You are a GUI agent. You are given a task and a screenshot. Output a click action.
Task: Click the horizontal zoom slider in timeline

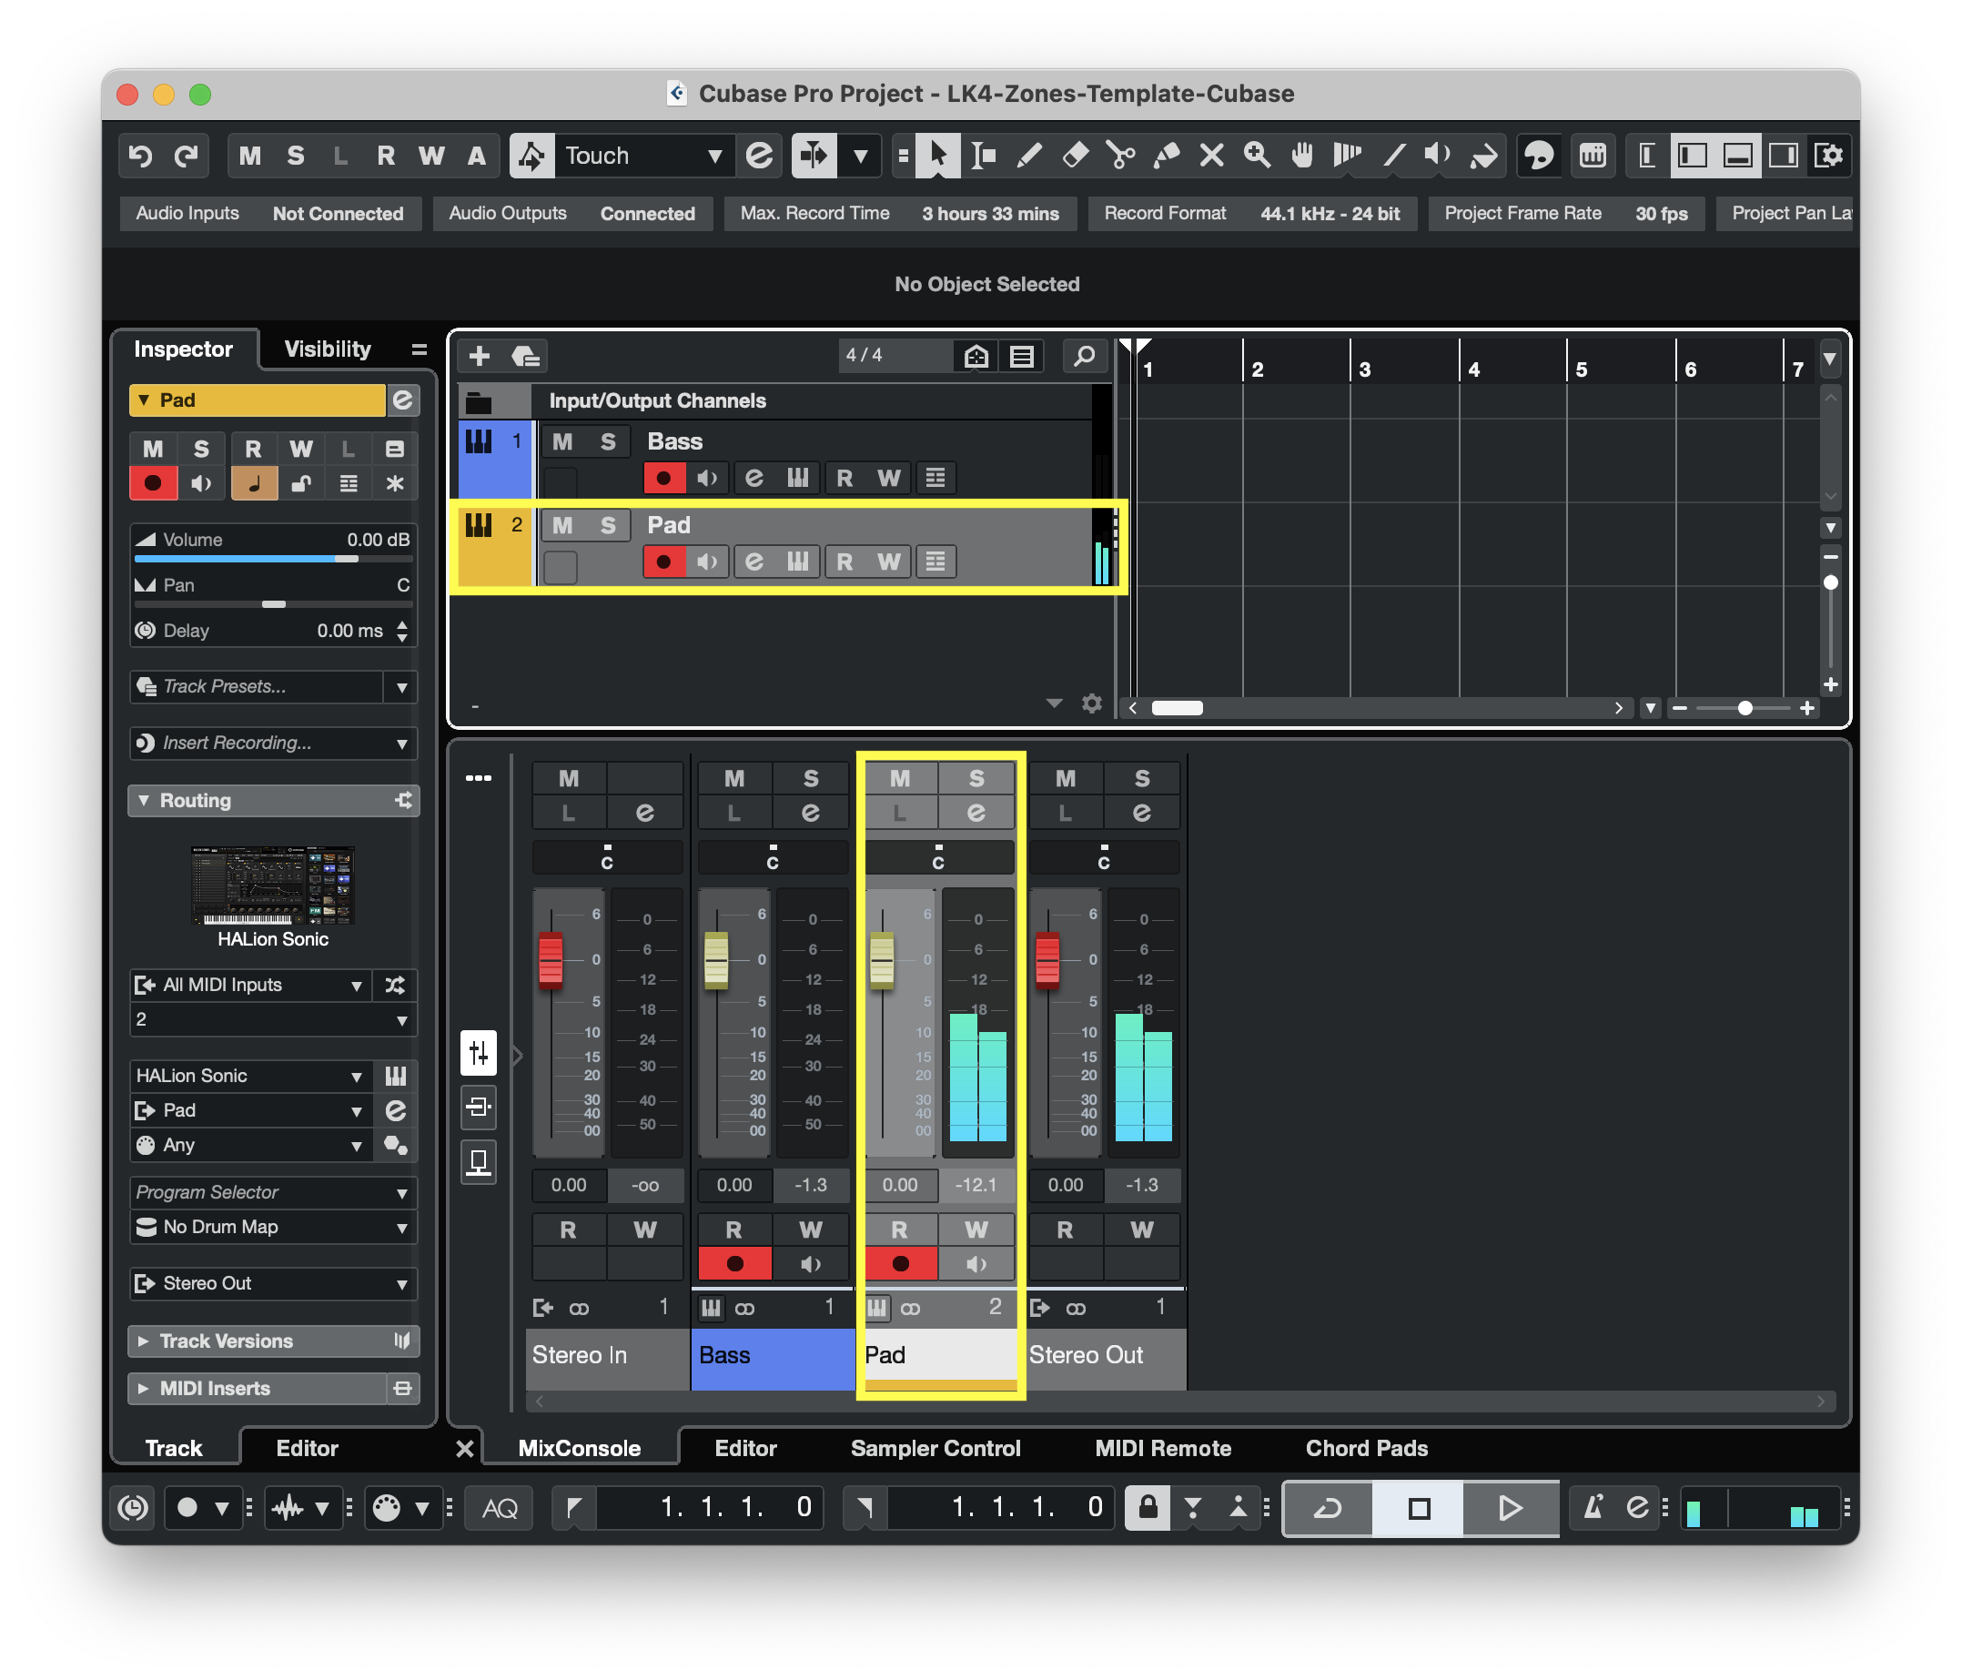click(x=1744, y=707)
